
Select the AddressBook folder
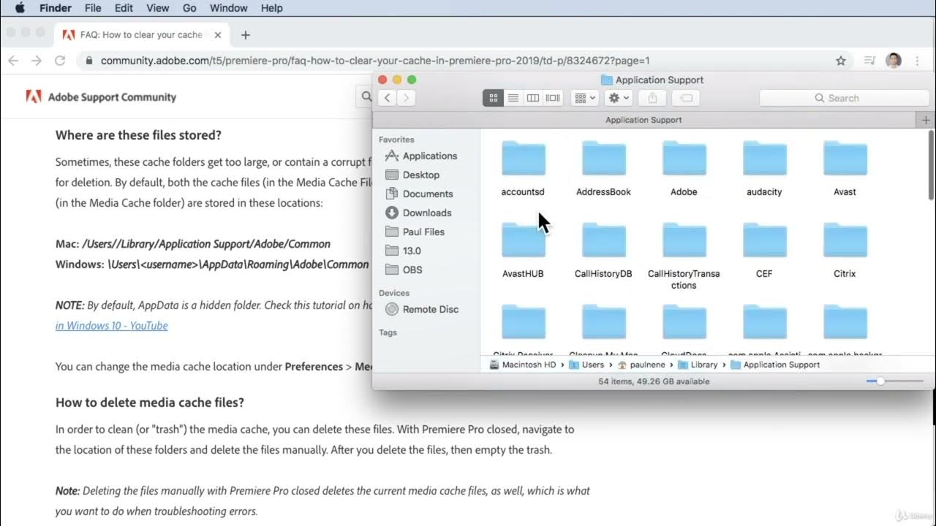[603, 169]
